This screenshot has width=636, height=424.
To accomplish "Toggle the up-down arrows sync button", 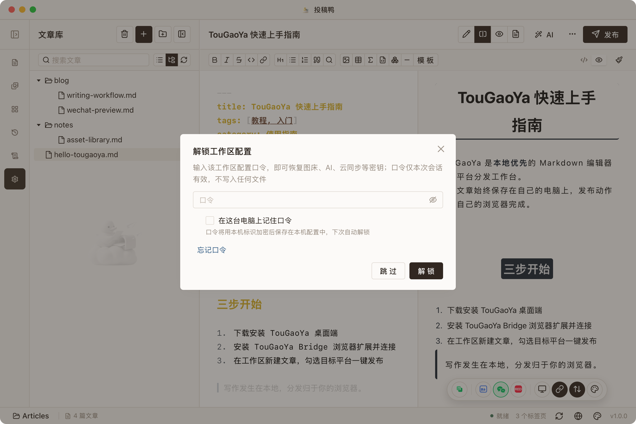I will (x=577, y=389).
